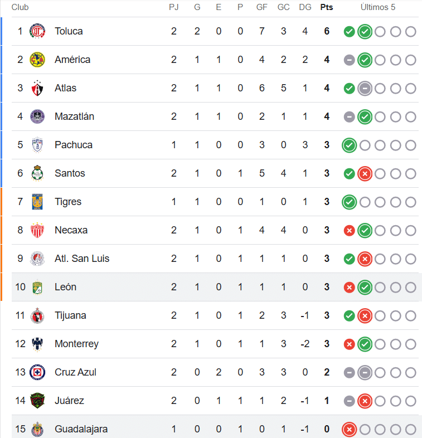Open the Tijuana team link
422x438 pixels.
click(x=70, y=315)
